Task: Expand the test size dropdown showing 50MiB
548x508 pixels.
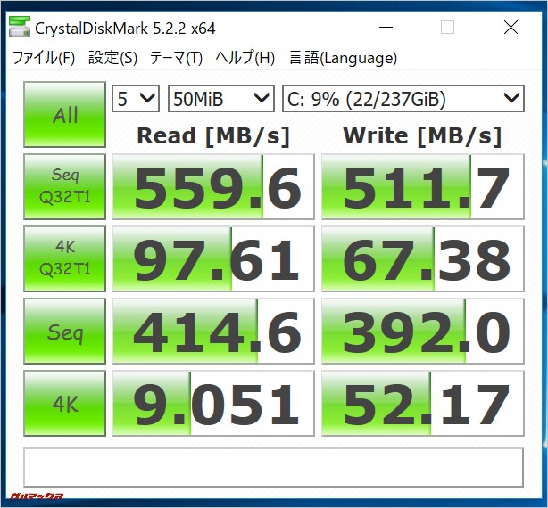Action: (x=220, y=99)
